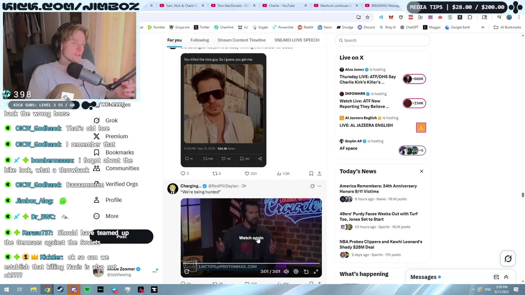
Task: Click the floating Grok button at bottom right
Action: [x=508, y=259]
